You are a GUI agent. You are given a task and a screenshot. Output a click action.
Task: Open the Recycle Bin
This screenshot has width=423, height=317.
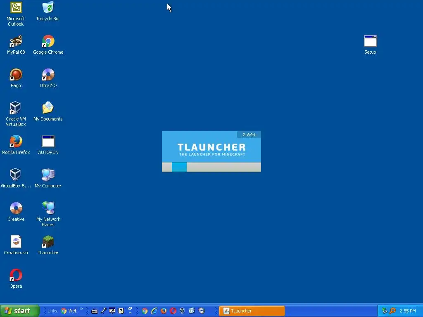coord(48,11)
